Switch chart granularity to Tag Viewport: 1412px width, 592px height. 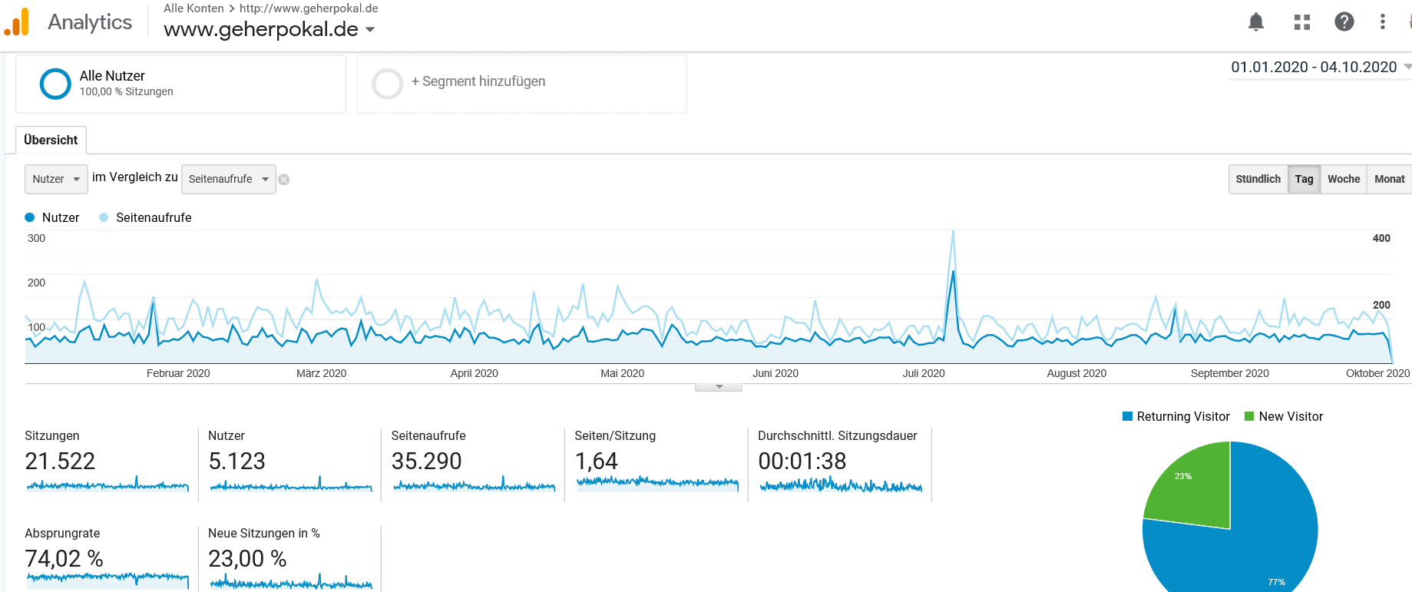pyautogui.click(x=1304, y=179)
